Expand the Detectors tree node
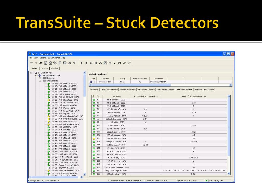This screenshot has height=196, width=262. pyautogui.click(x=40, y=78)
